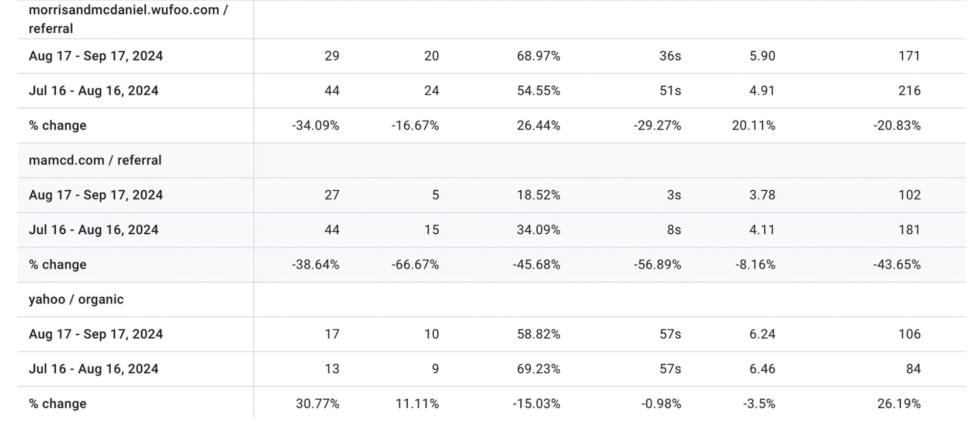
Task: Click the 30.77% change value
Action: click(317, 404)
